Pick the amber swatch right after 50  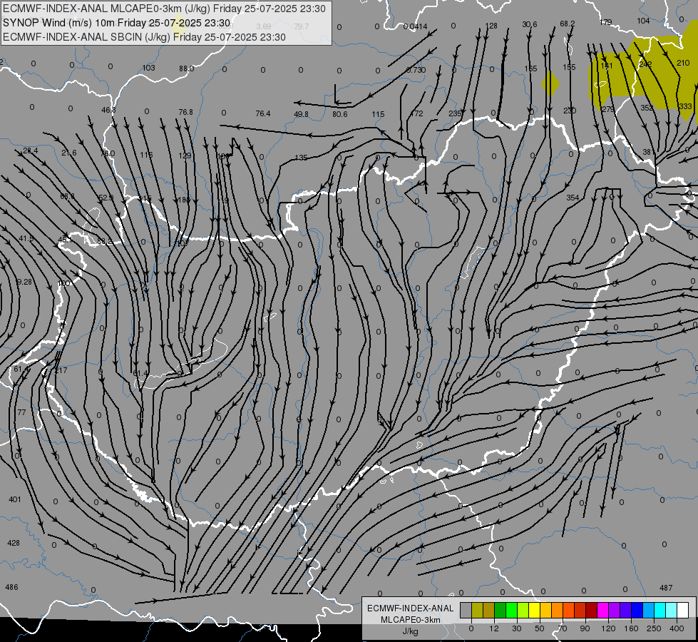(x=546, y=610)
